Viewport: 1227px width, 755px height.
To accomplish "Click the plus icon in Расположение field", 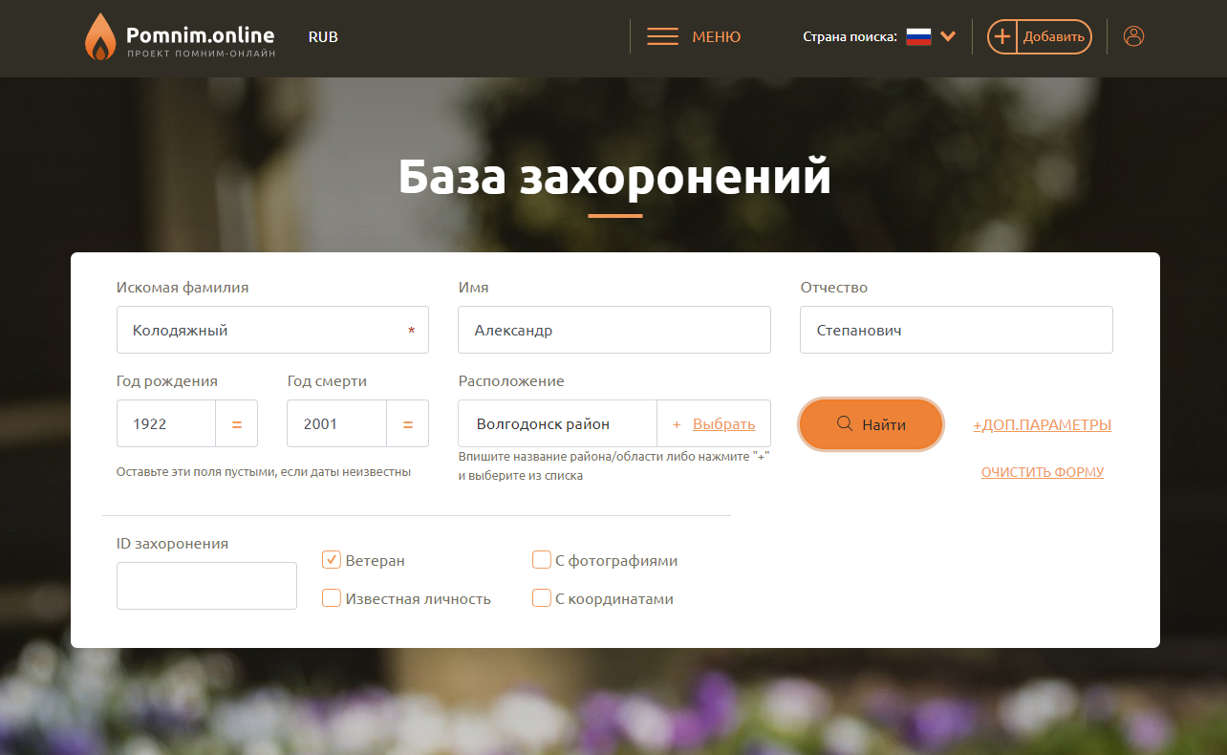I will 677,424.
